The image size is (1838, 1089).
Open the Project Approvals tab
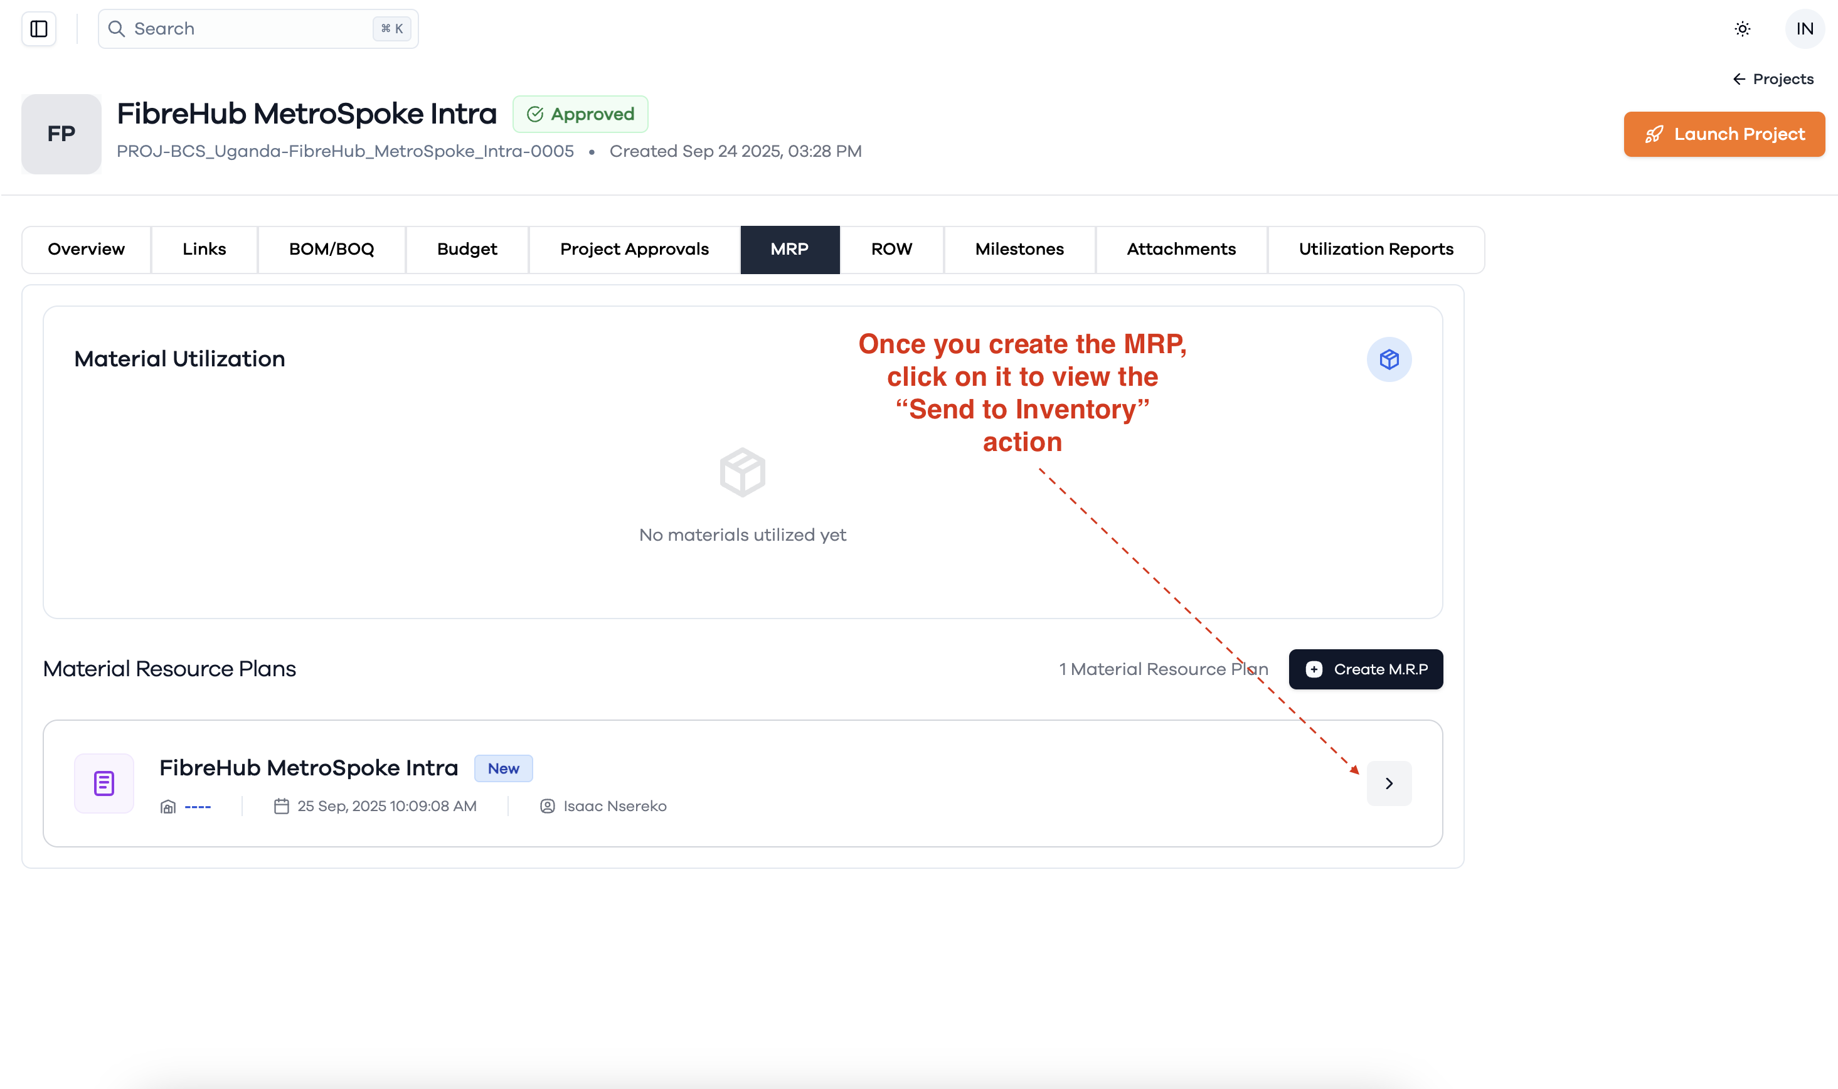[x=634, y=250]
